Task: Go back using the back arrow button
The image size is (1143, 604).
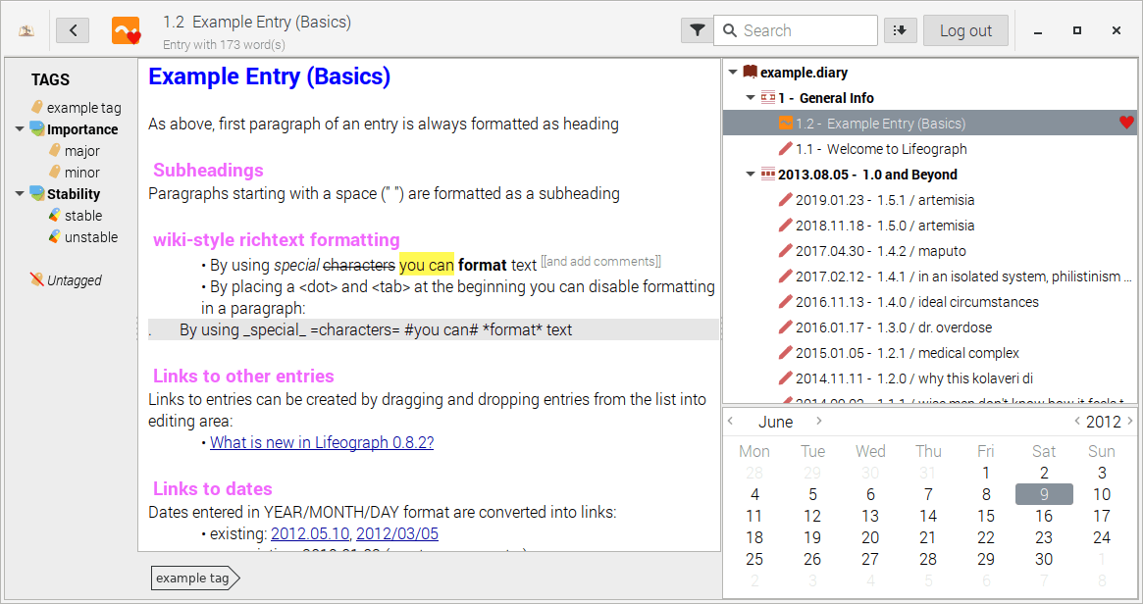Action: [73, 30]
